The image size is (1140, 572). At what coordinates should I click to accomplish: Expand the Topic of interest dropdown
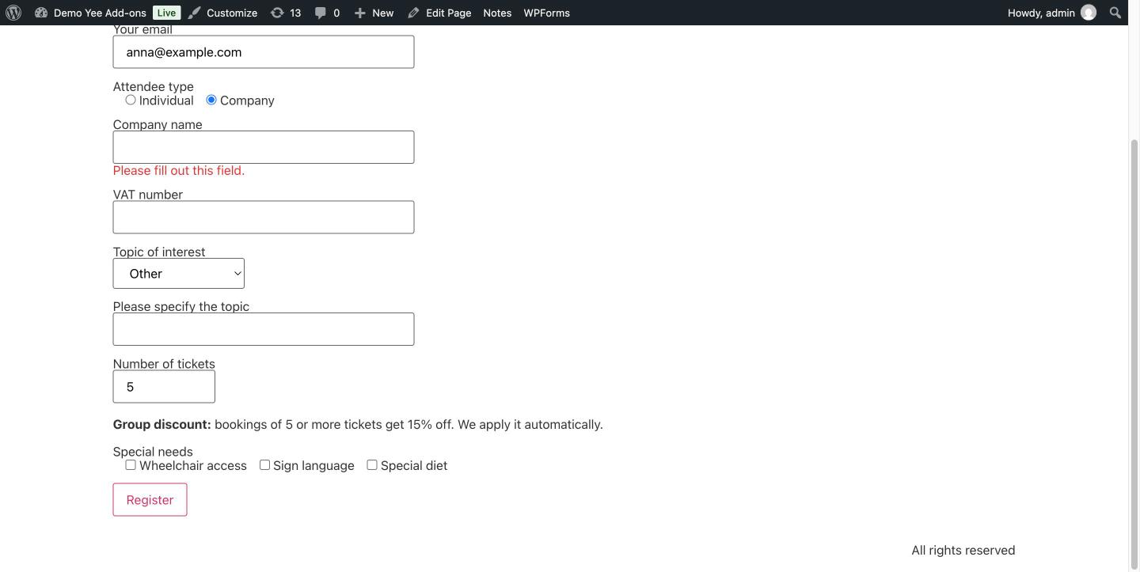point(179,274)
